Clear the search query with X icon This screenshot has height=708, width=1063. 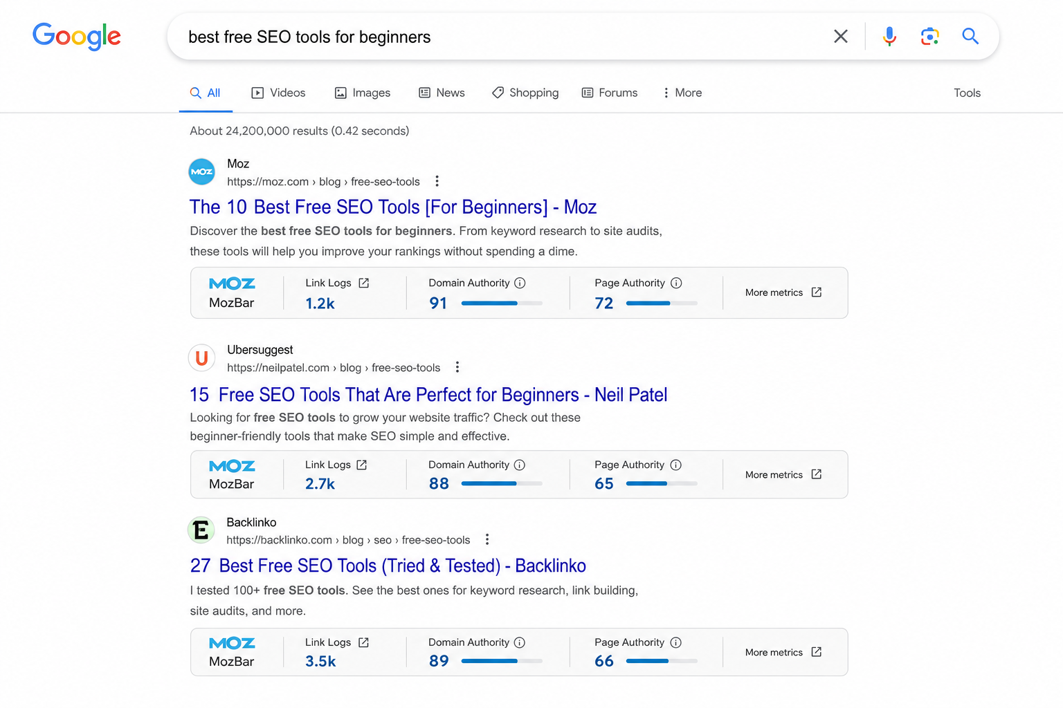841,36
